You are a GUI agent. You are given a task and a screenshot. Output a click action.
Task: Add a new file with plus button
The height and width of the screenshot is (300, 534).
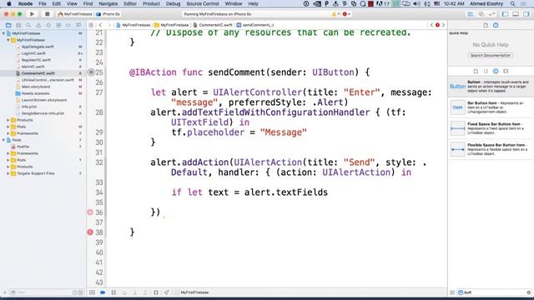5,292
